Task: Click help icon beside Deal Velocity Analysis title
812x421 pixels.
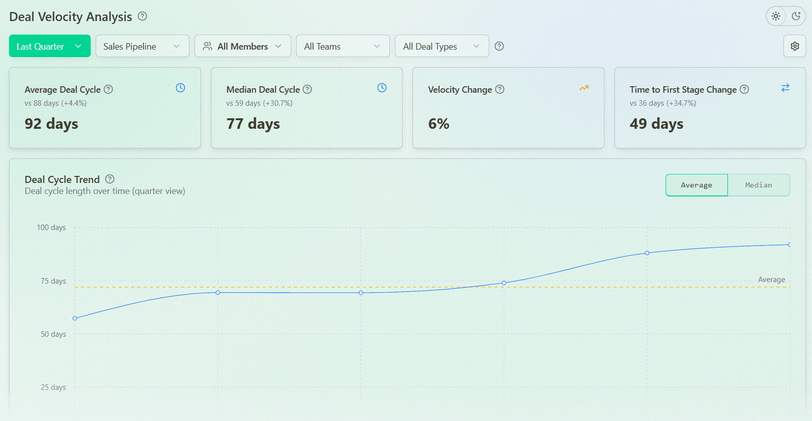Action: pos(142,16)
